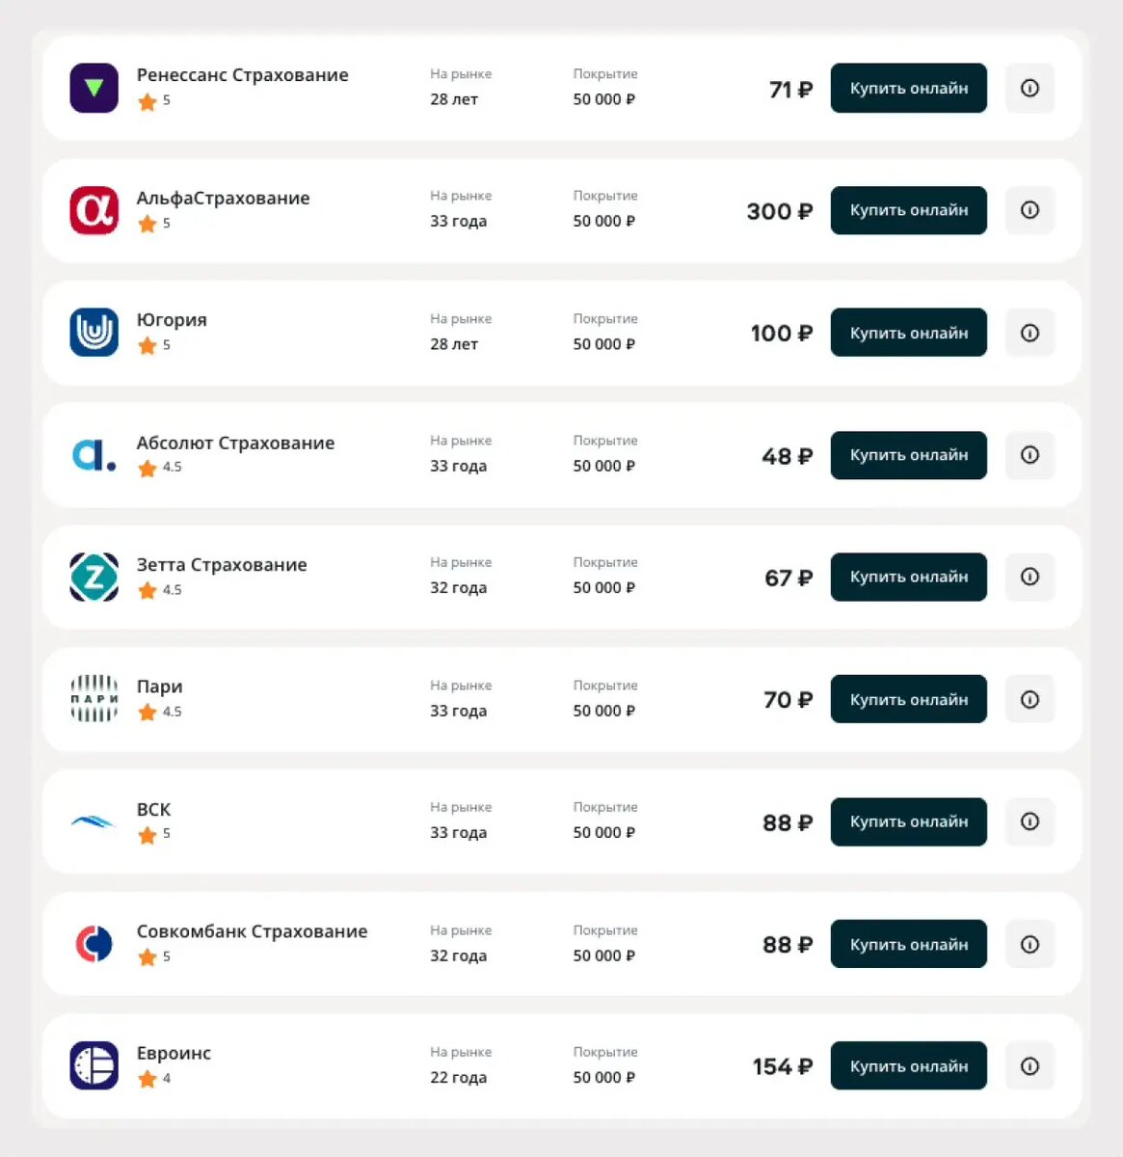Open the Абсолют Страхование company name link
The height and width of the screenshot is (1157, 1123).
click(235, 443)
